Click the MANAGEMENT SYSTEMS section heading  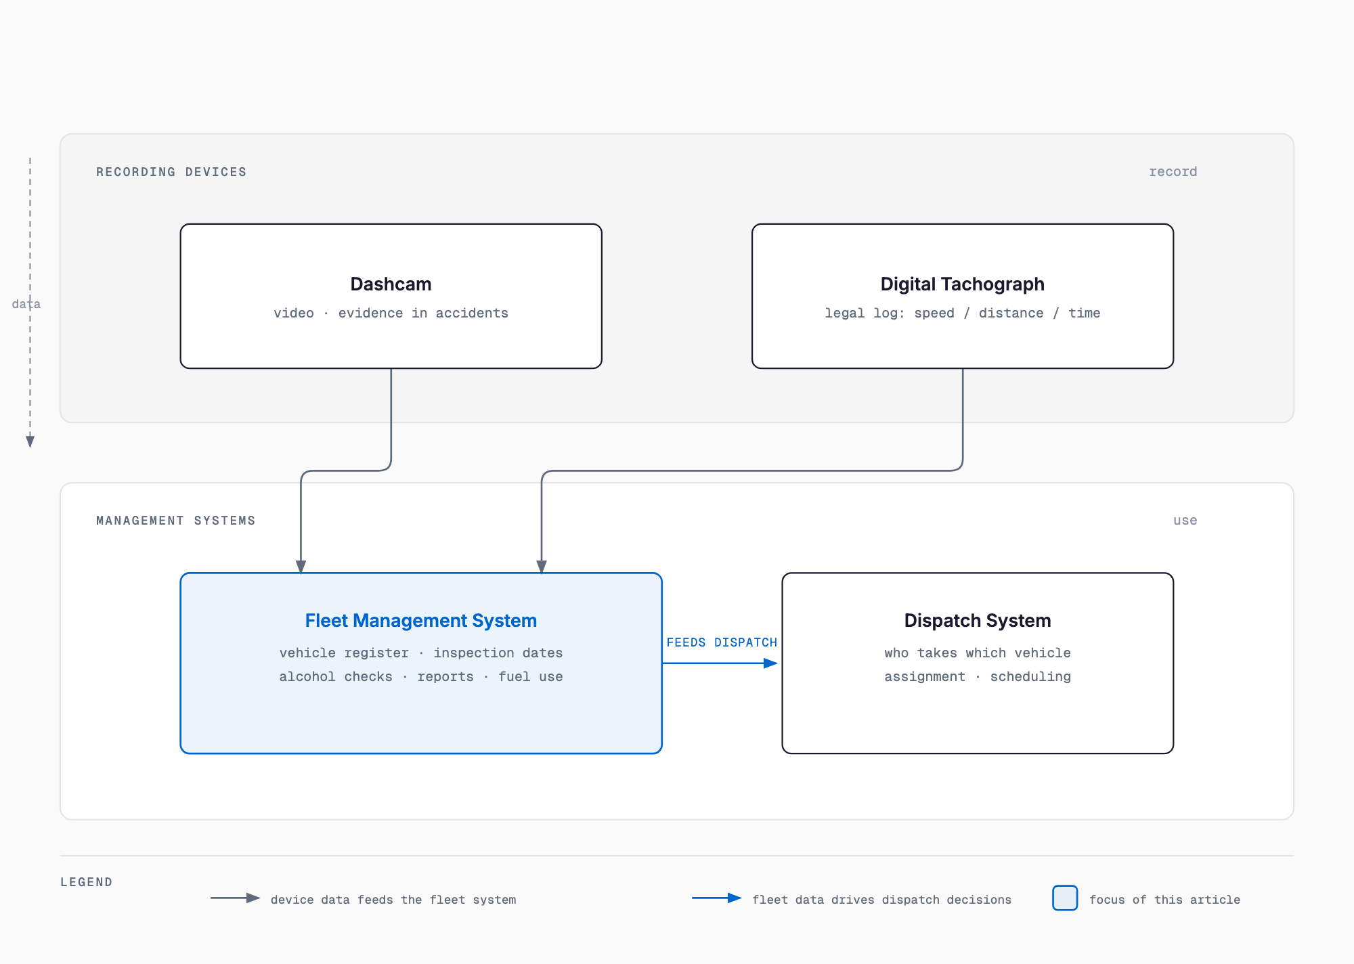coord(176,521)
